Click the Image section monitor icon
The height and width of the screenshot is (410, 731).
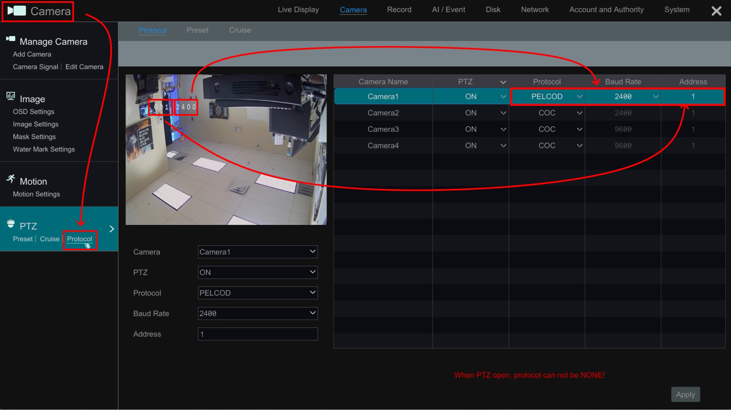[x=11, y=96]
